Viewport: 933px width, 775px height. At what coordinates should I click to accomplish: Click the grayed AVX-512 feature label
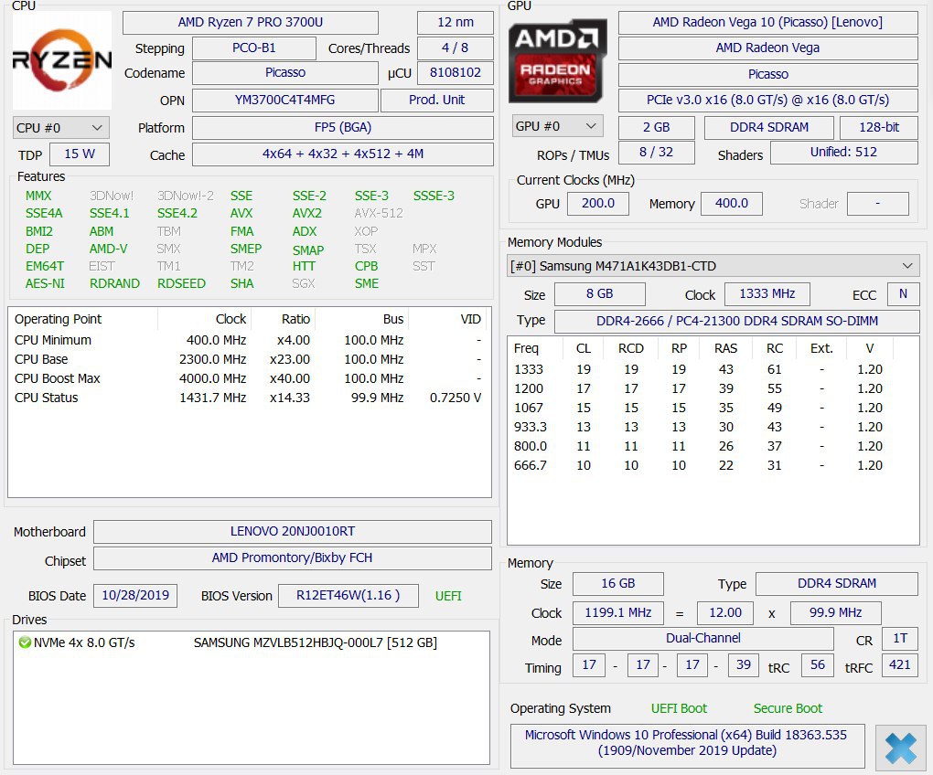379,213
